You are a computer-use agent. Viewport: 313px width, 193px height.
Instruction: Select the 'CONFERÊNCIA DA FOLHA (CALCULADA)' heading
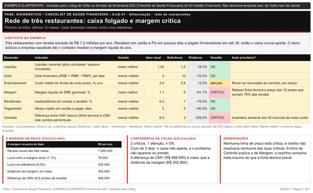click(x=163, y=138)
